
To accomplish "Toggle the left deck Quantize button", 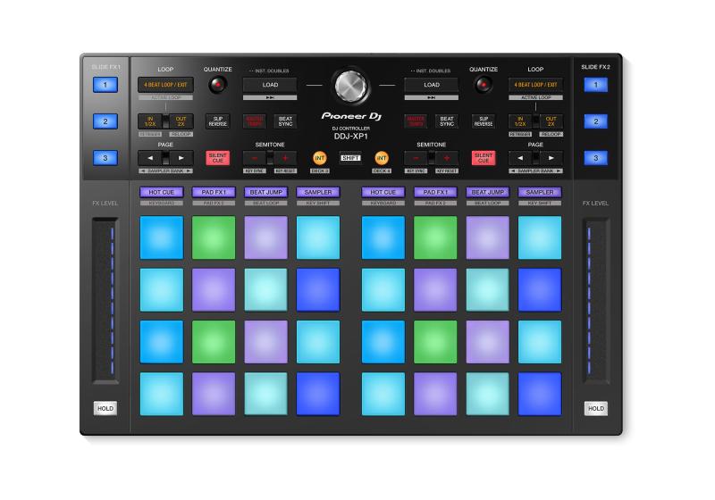I will point(217,85).
